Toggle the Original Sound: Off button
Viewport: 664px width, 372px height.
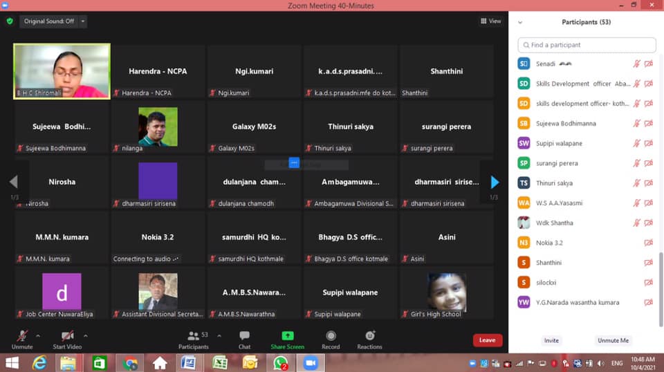point(48,21)
